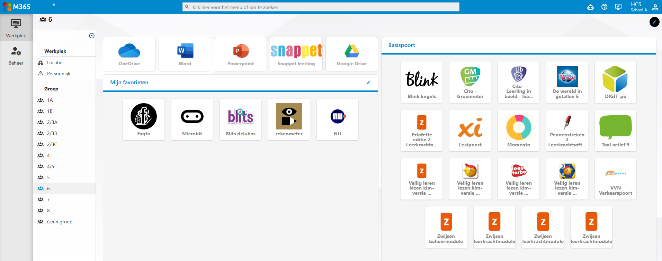Open Pennenstreken 2 Leerkrachtsoftware tile
Image resolution: width=662 pixels, height=261 pixels.
pos(567,130)
